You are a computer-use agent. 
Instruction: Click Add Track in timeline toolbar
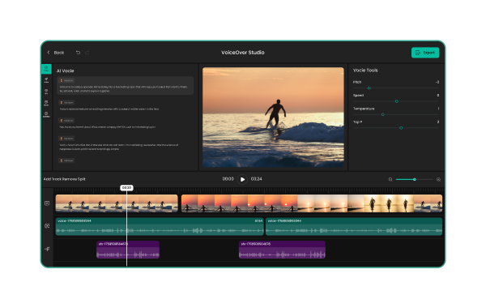coord(53,179)
